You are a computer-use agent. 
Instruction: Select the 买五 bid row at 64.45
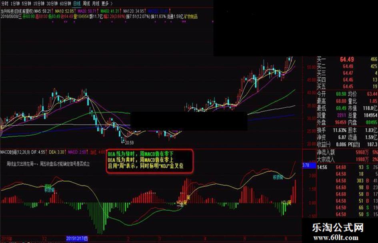click(x=347, y=86)
